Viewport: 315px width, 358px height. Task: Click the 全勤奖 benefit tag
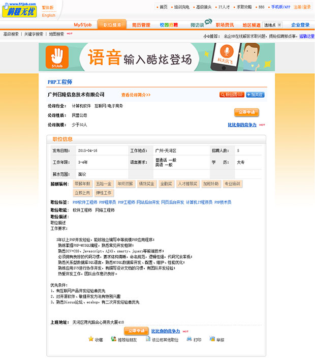(166, 184)
